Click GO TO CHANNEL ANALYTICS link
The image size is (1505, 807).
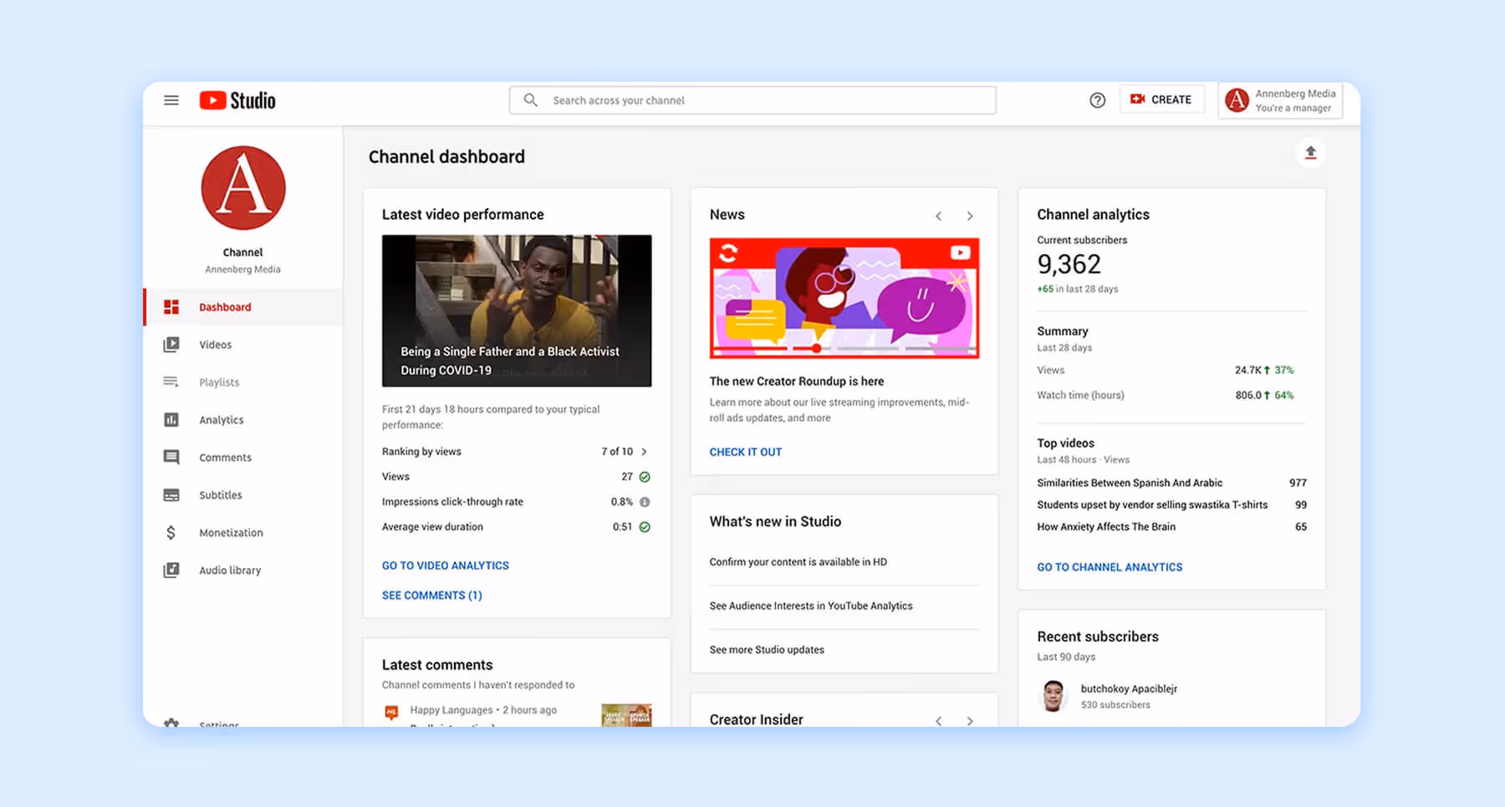click(1110, 566)
